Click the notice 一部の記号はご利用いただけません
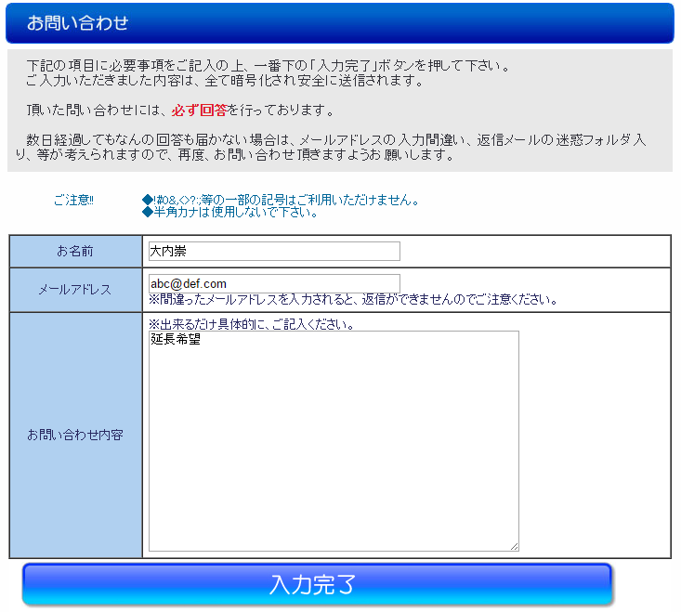Viewport: 681px width, 612px height. click(x=281, y=200)
